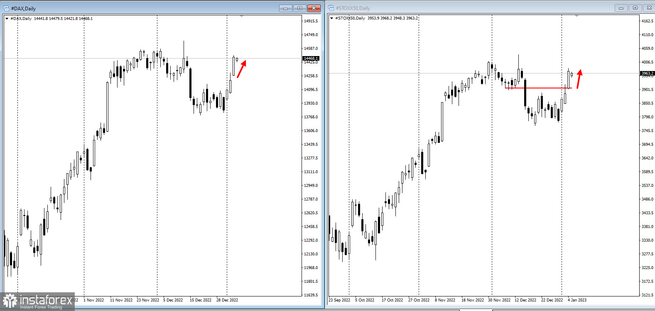The image size is (655, 311).
Task: Click 17 Oct 2022 on the STOXX50 time axis
Action: [x=392, y=300]
